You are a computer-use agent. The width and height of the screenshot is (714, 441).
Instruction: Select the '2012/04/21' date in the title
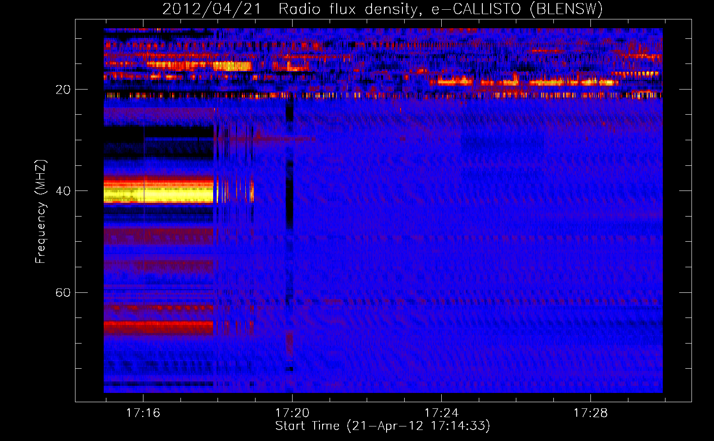pos(212,9)
